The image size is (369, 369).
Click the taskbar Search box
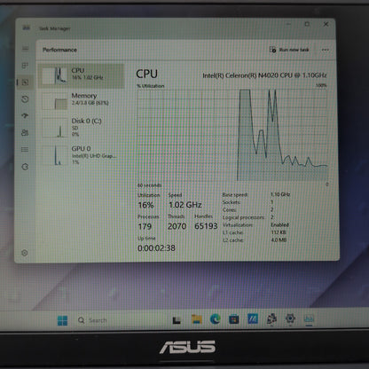pyautogui.click(x=92, y=320)
